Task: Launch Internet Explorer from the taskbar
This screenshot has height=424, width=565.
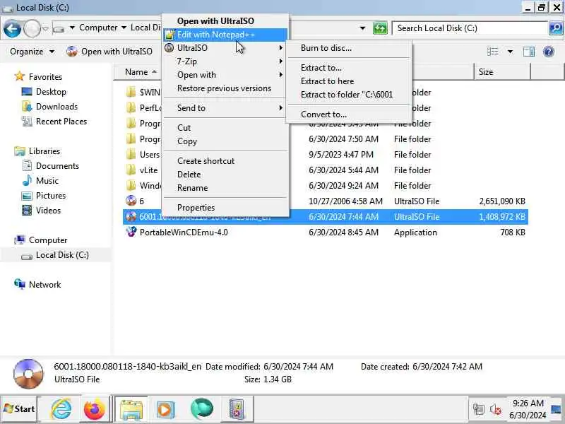Action: click(61, 409)
